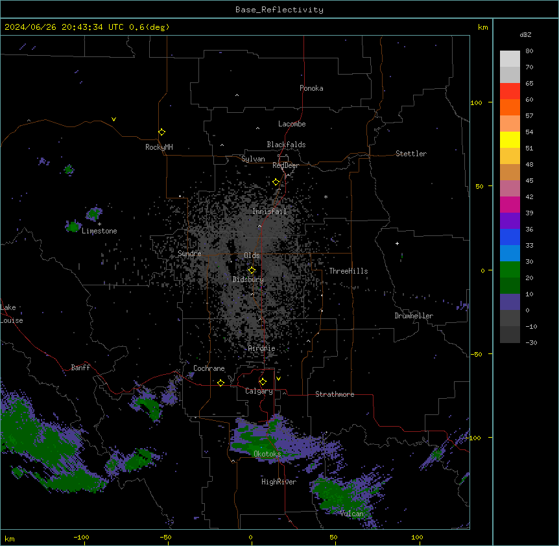The image size is (559, 546).
Task: Click the HighRiver label
Action: point(279,482)
